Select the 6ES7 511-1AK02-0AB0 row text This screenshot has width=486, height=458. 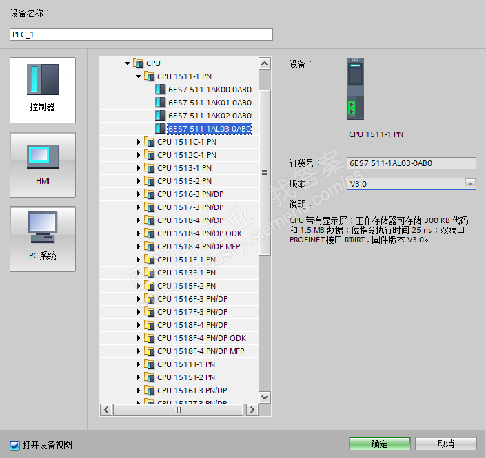pos(210,116)
